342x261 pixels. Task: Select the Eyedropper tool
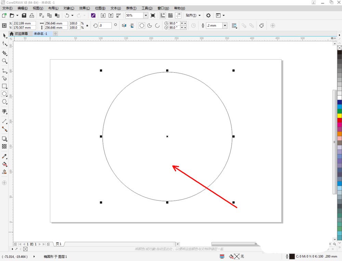[4, 156]
